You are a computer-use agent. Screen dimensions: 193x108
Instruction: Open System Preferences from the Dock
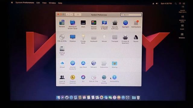point(128,97)
